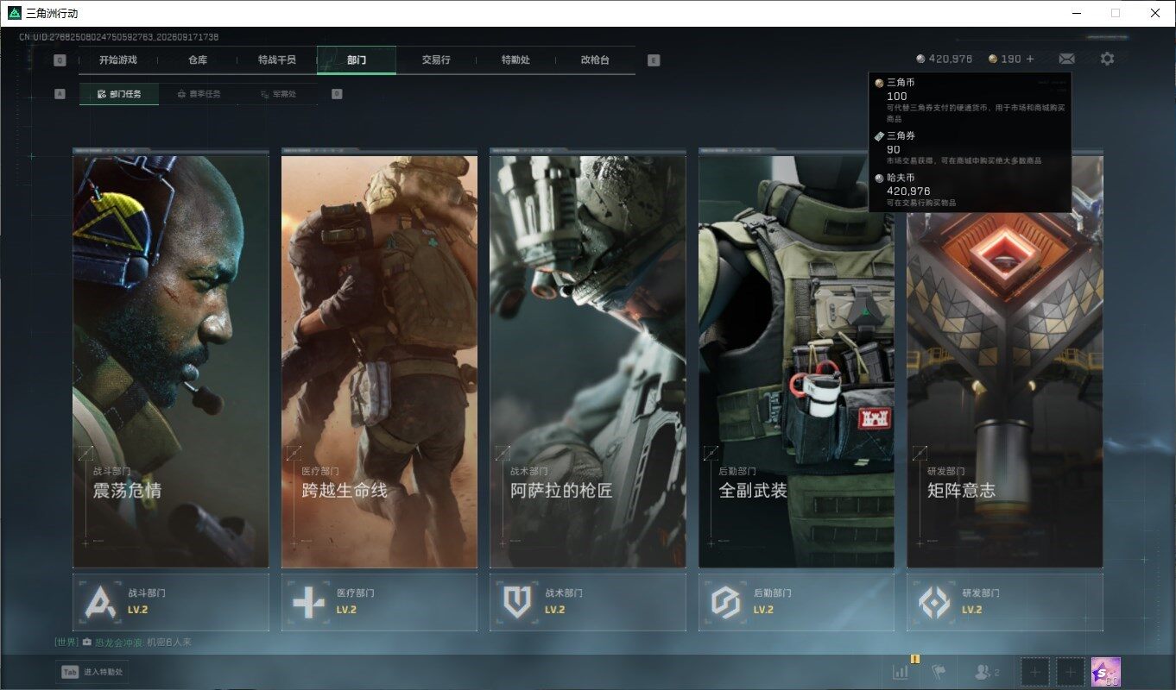Open the 研发部门 LV.2 level panel
Screen dimensions: 1176x690
[x=1005, y=602]
